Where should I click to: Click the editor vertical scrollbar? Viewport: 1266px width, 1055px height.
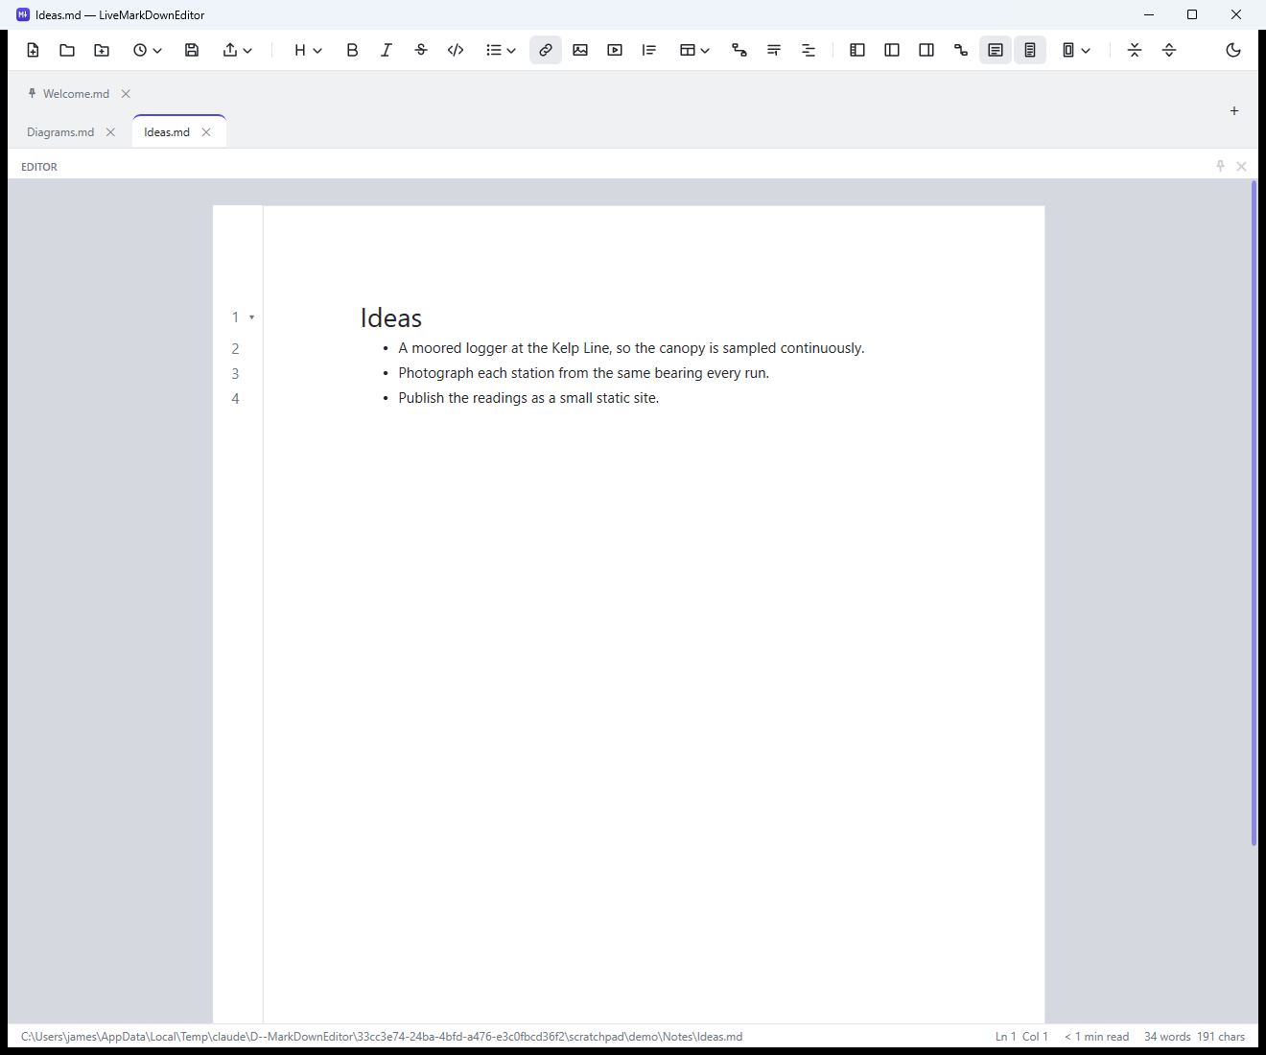pos(1254,513)
